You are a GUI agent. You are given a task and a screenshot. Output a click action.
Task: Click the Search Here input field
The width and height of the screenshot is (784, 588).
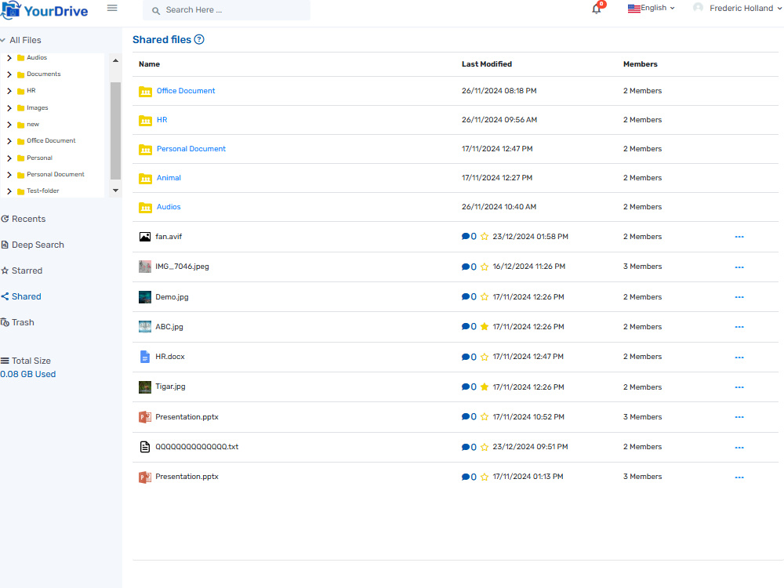(227, 10)
